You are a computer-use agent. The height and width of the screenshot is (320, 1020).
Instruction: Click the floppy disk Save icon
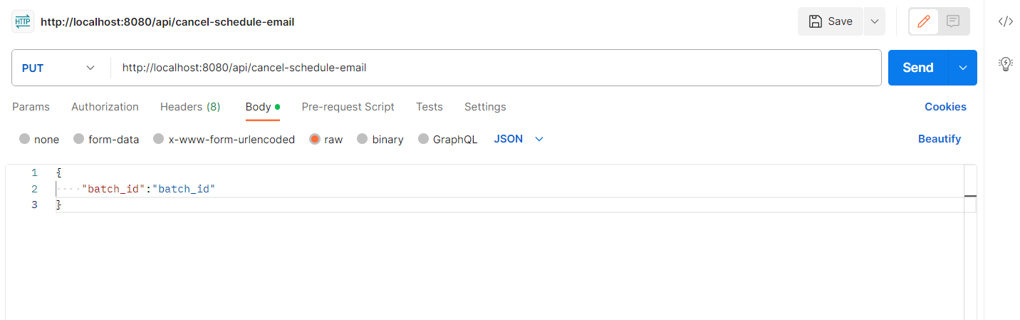click(x=816, y=21)
